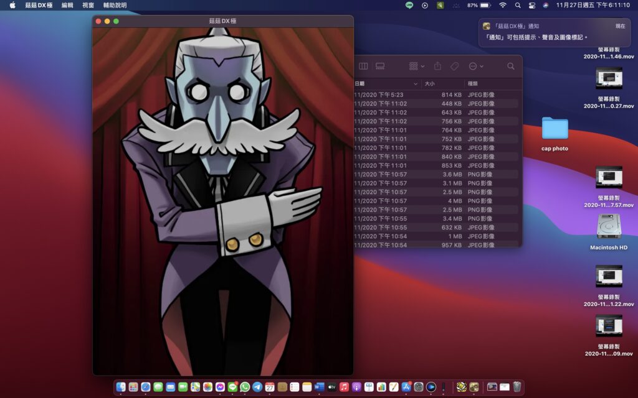638x398 pixels.
Task: Open the 視窗 menu
Action: (x=88, y=5)
